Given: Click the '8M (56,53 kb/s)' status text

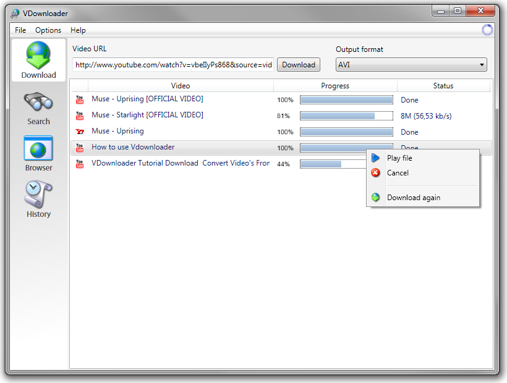Looking at the screenshot, I should coord(426,116).
